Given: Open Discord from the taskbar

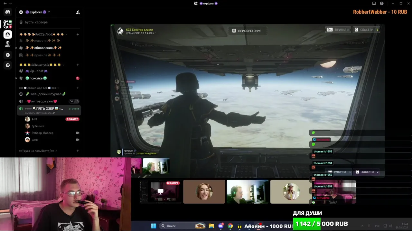Looking at the screenshot, I should 221,226.
